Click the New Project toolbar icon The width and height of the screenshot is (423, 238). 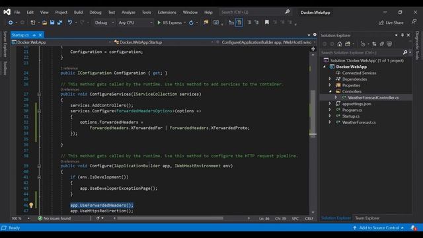point(33,22)
